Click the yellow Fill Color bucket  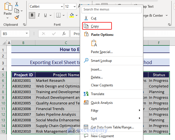(x=72, y=15)
